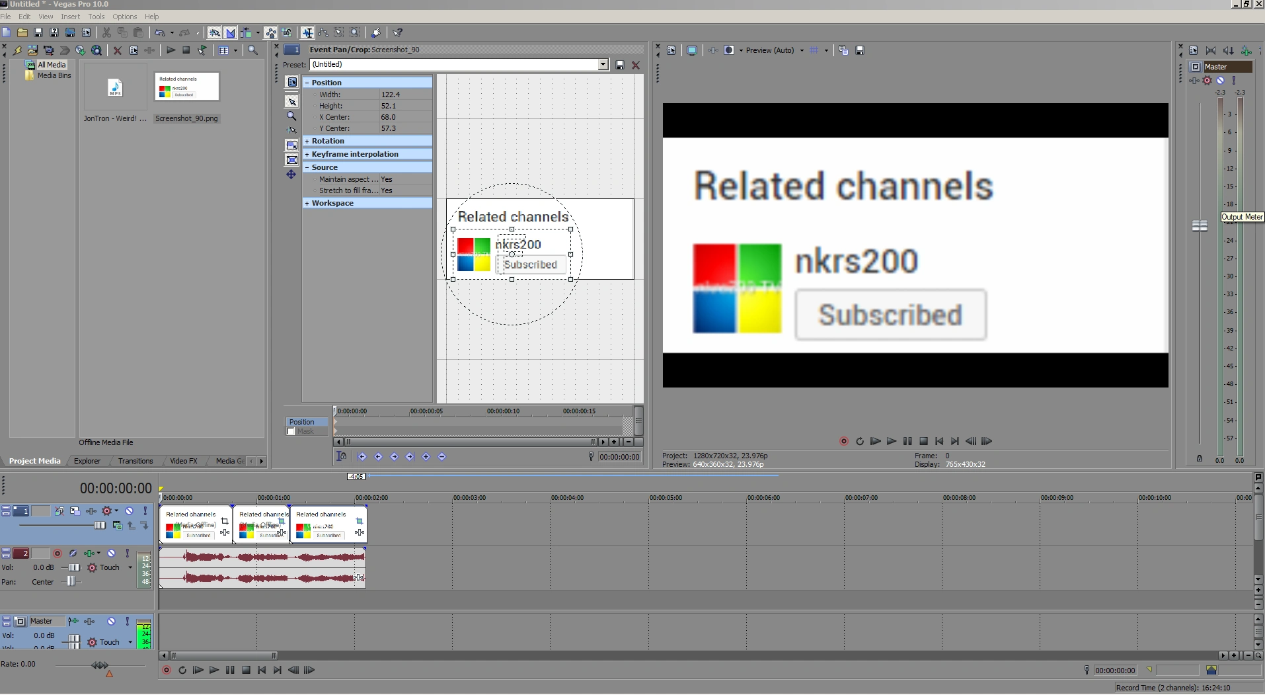Click Import Media icon in Project Media toolbar
The image size is (1265, 695).
pos(32,50)
